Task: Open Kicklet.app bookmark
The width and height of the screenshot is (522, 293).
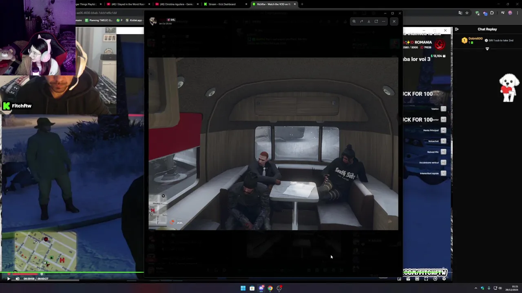Action: [x=135, y=20]
